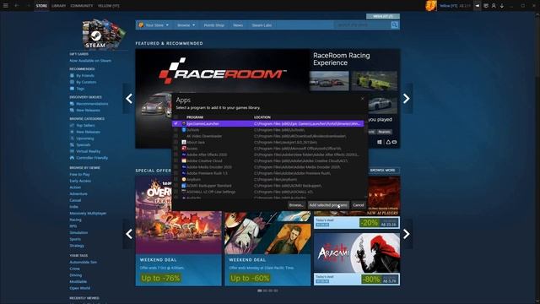Check the Access checkbox
The image size is (540, 304).
click(x=176, y=149)
